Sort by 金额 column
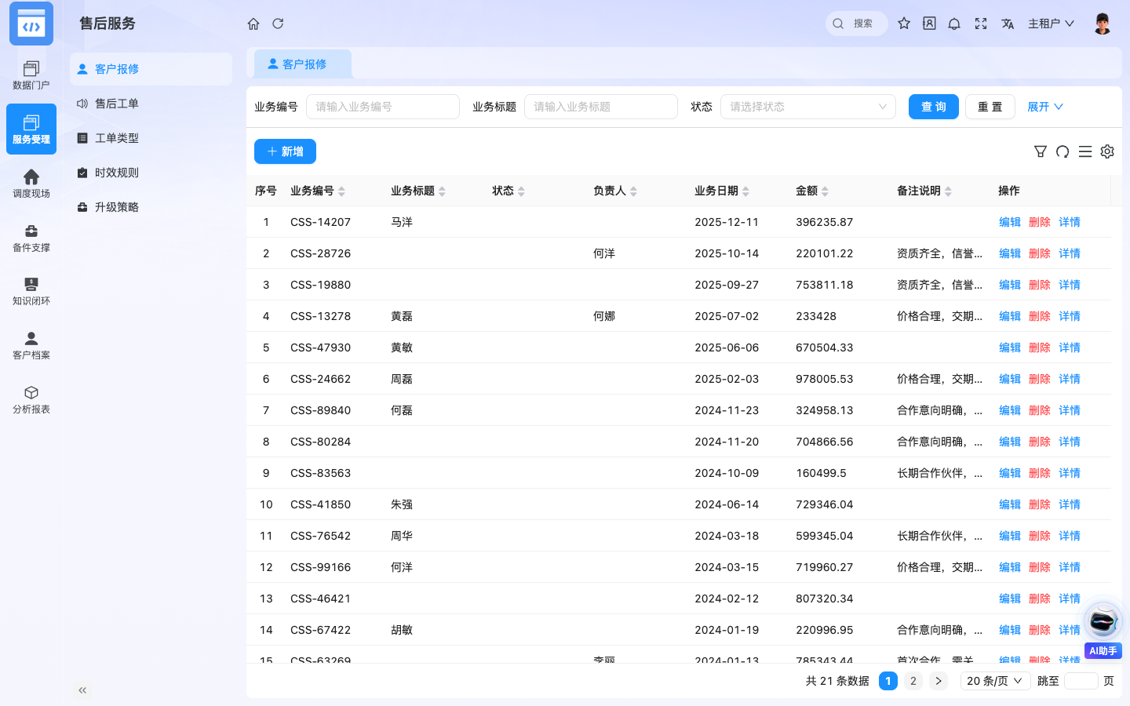 click(812, 191)
